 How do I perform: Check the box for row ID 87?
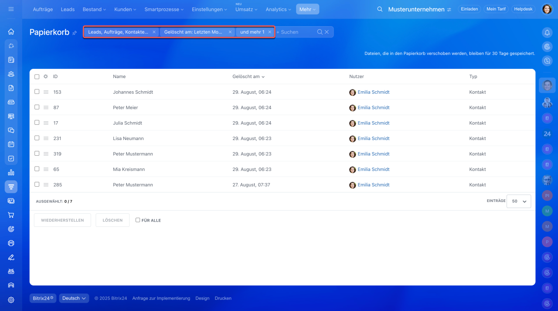[37, 107]
